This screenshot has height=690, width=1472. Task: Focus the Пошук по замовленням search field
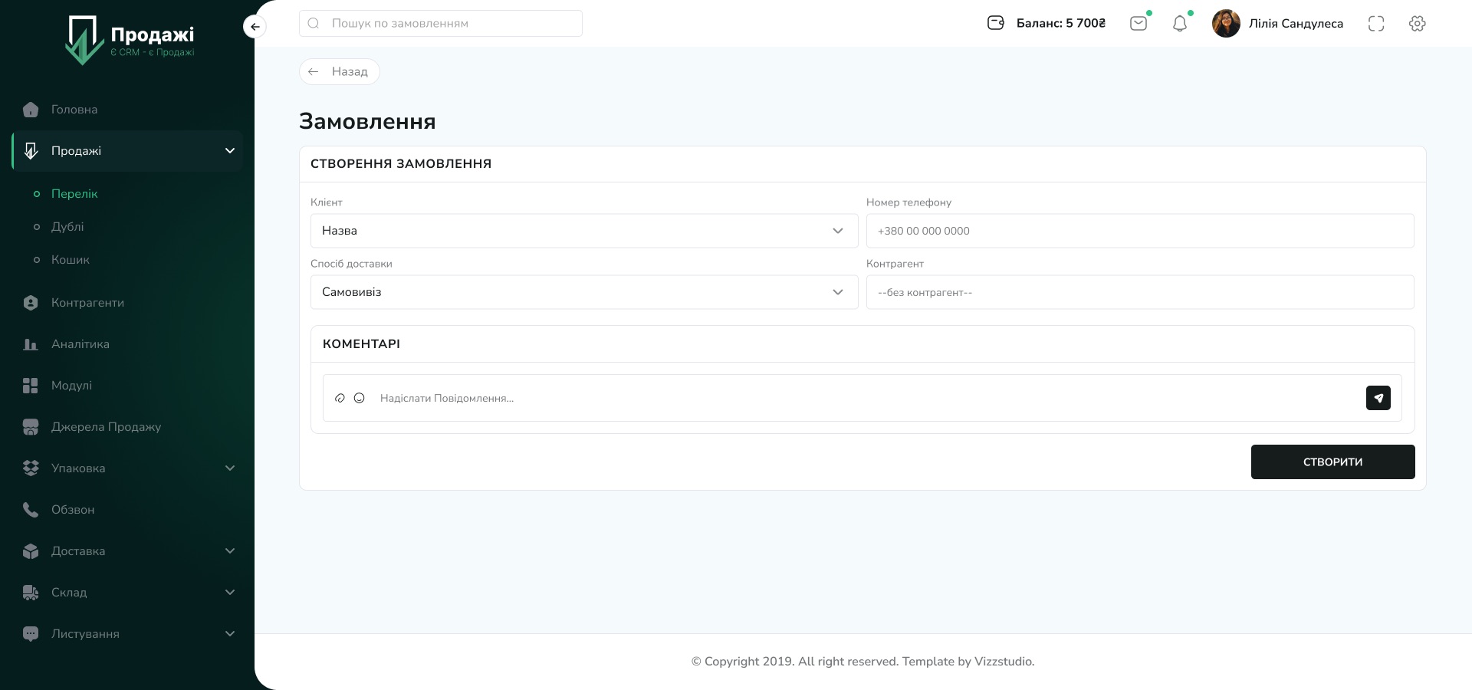441,23
